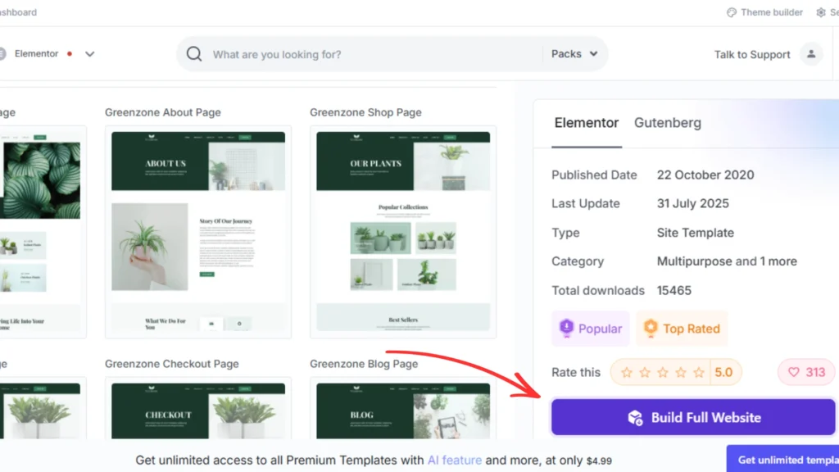Rate the template two stars
Screen dimensions: 839x472
click(645, 373)
